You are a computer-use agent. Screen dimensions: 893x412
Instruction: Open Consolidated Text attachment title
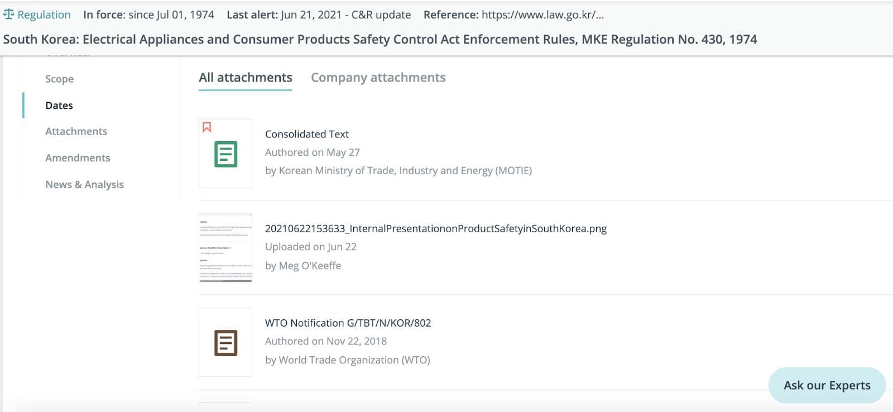306,134
